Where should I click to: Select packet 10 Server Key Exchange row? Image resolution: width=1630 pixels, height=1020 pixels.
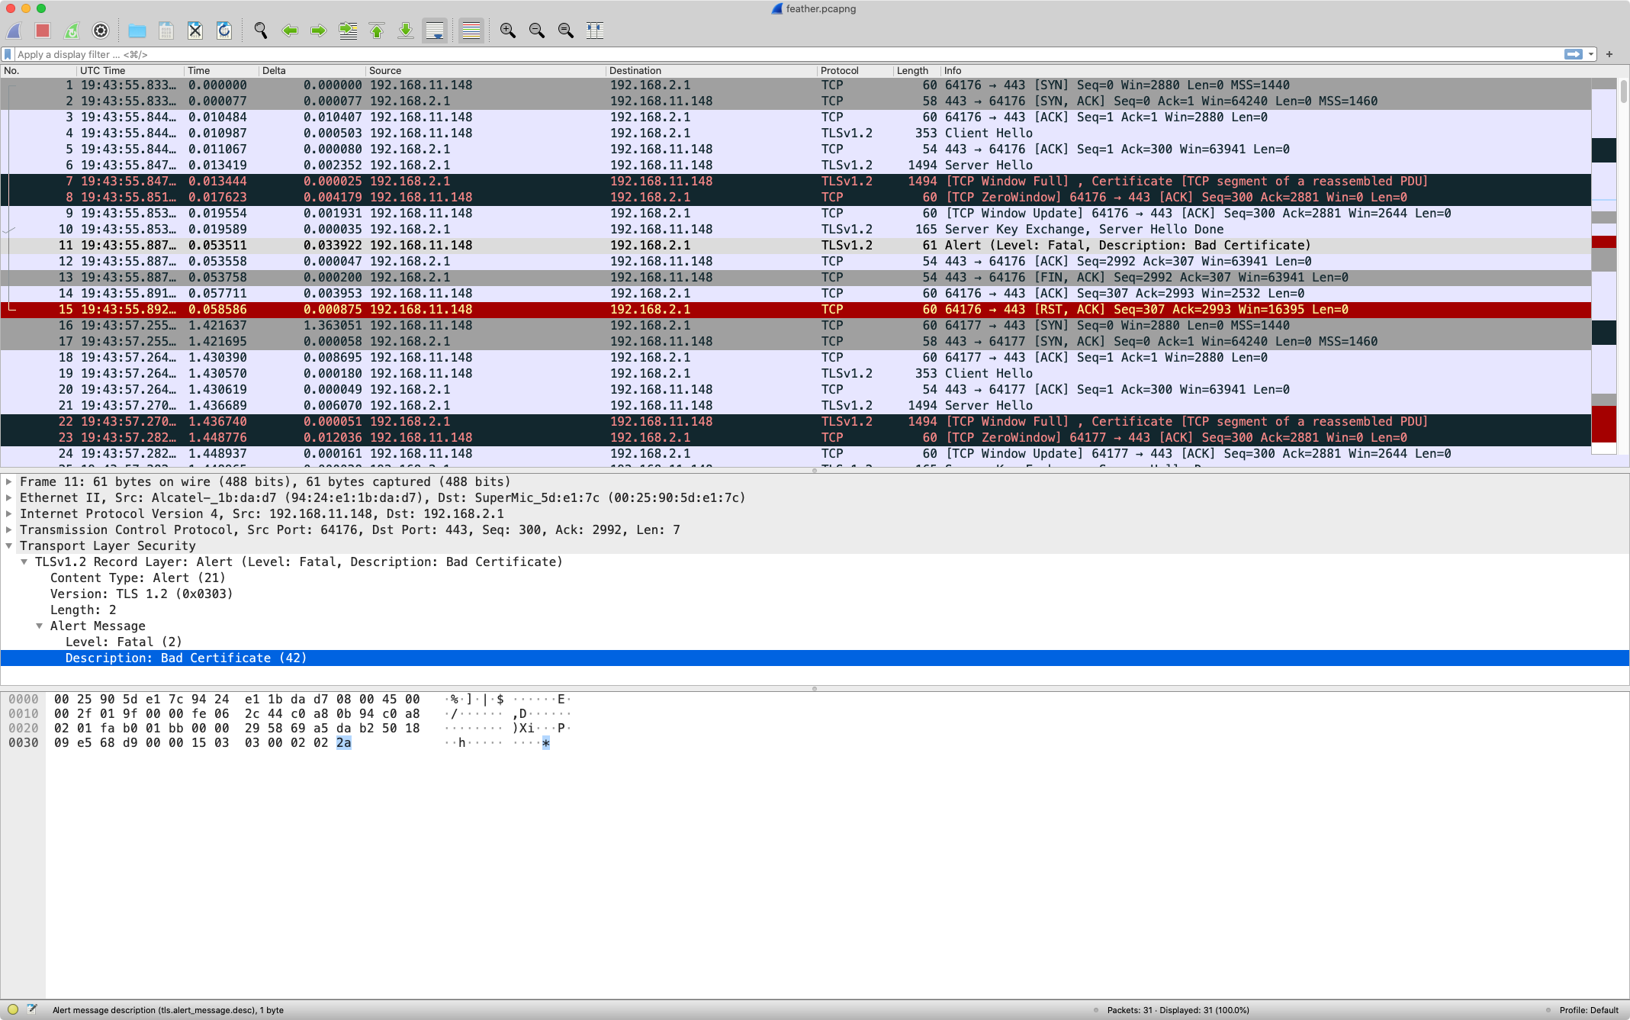tap(796, 230)
